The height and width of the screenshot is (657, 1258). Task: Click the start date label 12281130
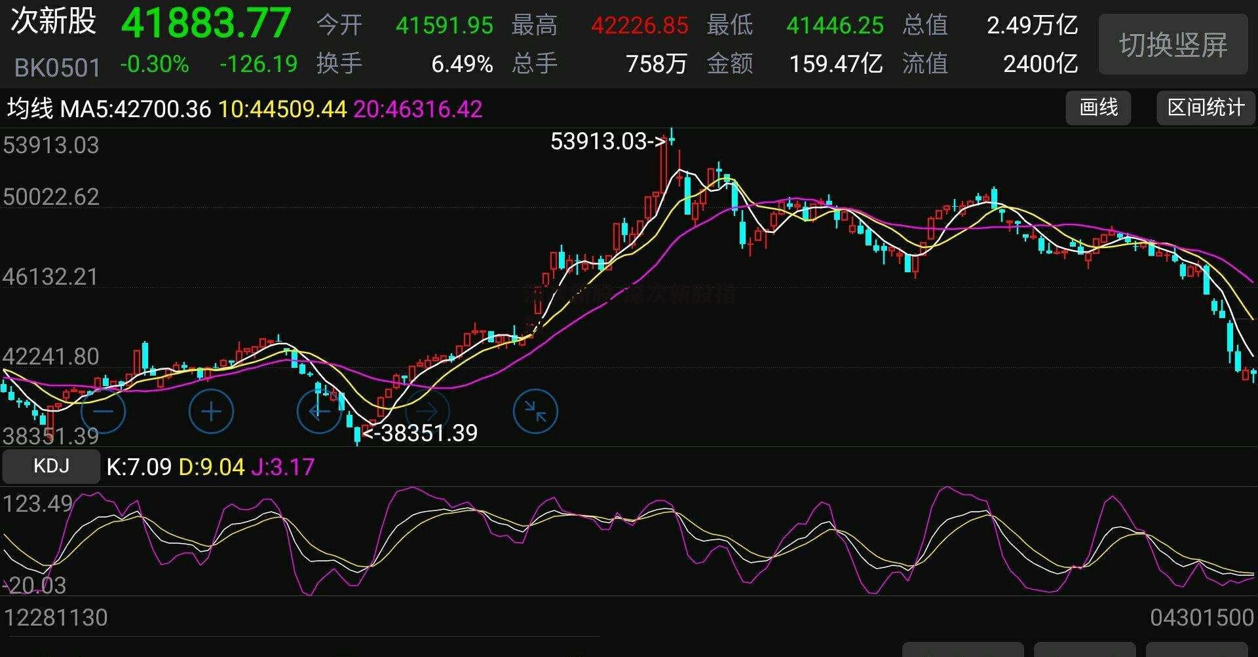[x=56, y=618]
